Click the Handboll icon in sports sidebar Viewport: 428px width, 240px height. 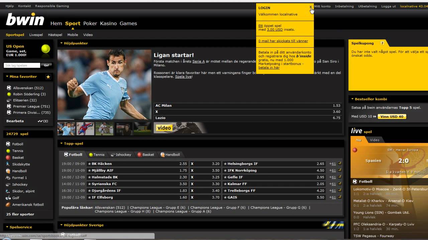8,171
